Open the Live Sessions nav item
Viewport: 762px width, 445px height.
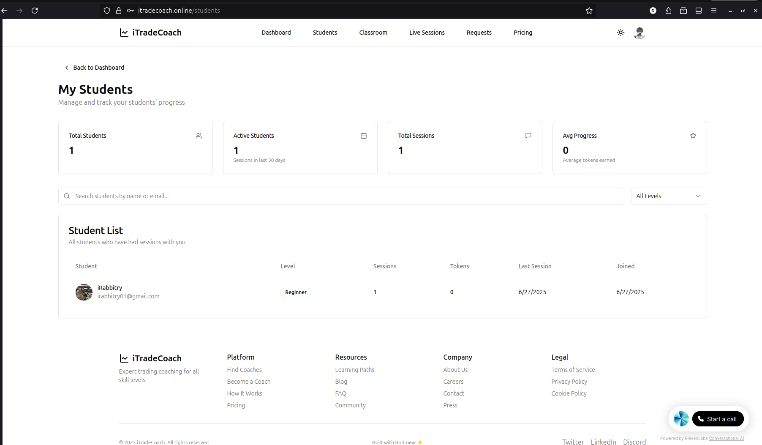[x=427, y=33]
